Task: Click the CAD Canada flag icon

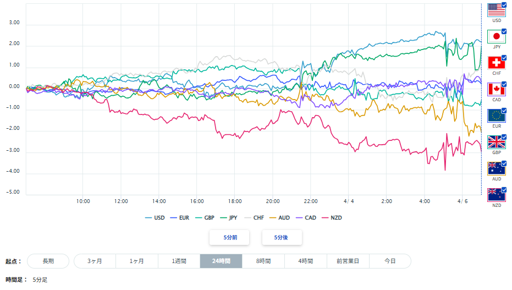Action: click(496, 90)
